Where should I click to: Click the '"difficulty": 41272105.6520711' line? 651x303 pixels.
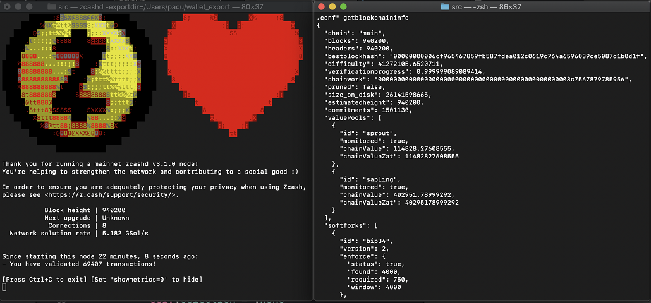click(x=384, y=64)
